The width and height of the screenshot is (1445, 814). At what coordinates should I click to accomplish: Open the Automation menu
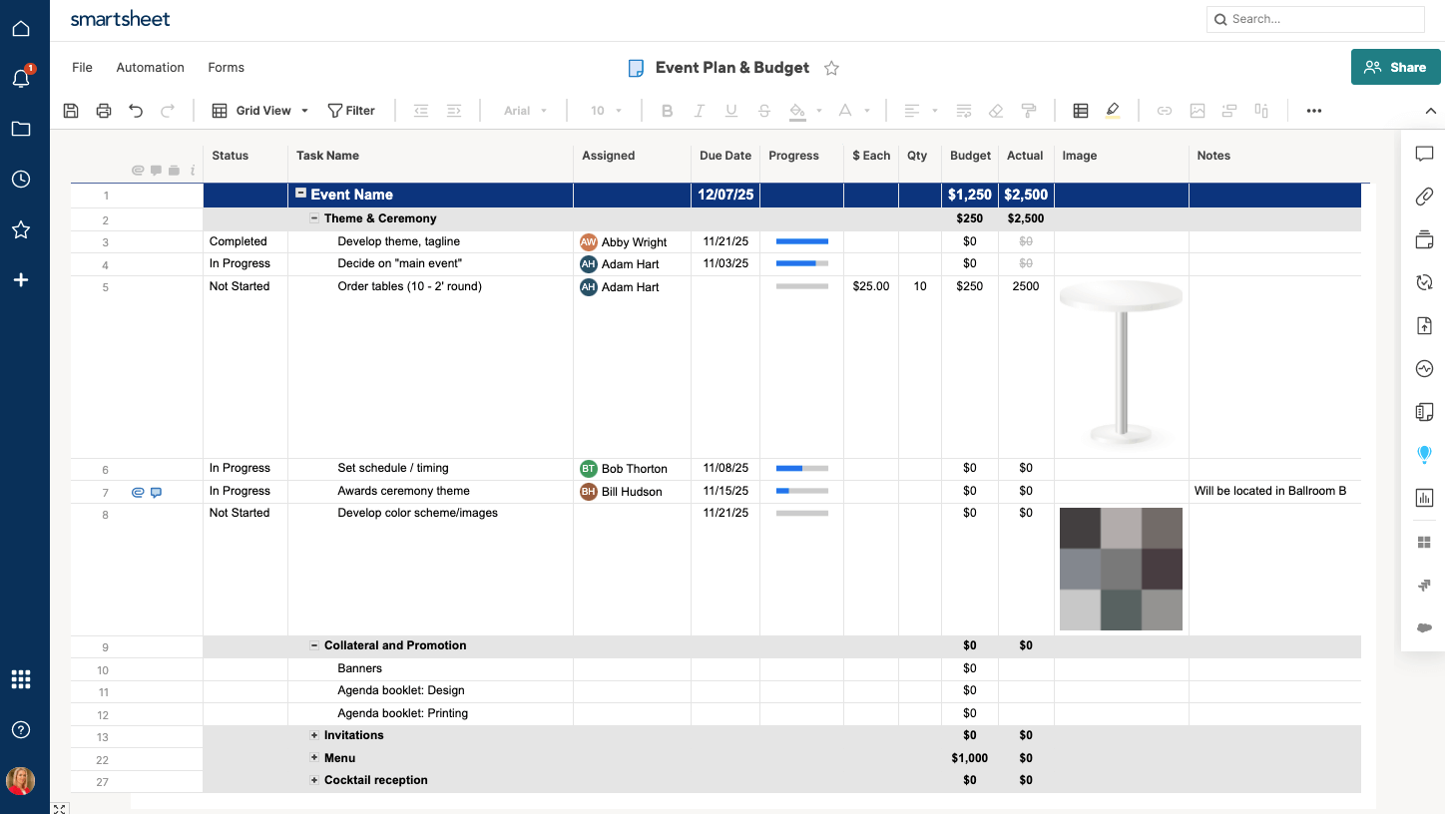[150, 68]
